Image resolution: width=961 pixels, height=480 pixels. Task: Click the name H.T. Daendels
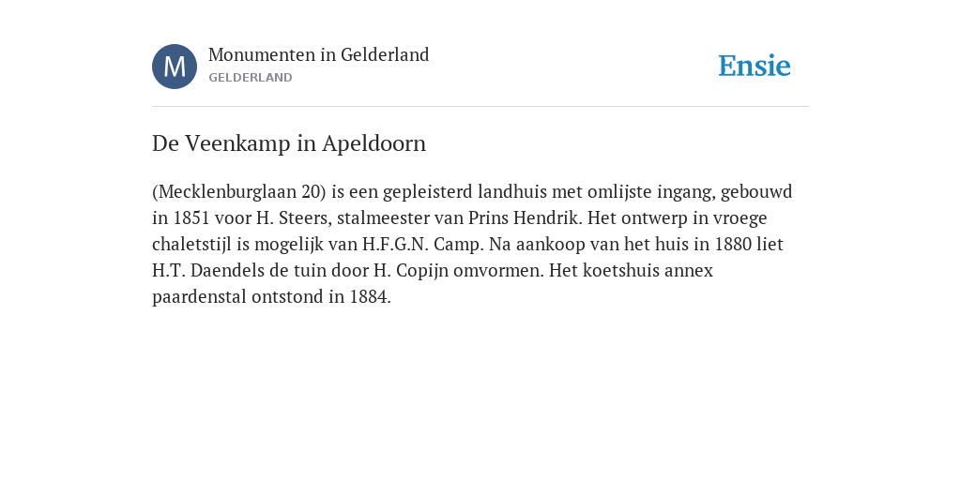tap(207, 271)
